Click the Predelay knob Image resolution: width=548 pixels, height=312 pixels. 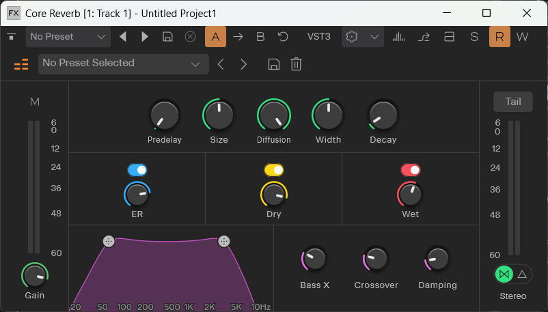pyautogui.click(x=164, y=115)
